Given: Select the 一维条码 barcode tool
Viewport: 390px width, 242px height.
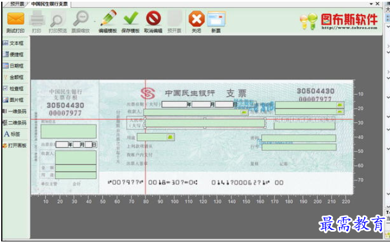Looking at the screenshot, I should pos(14,112).
